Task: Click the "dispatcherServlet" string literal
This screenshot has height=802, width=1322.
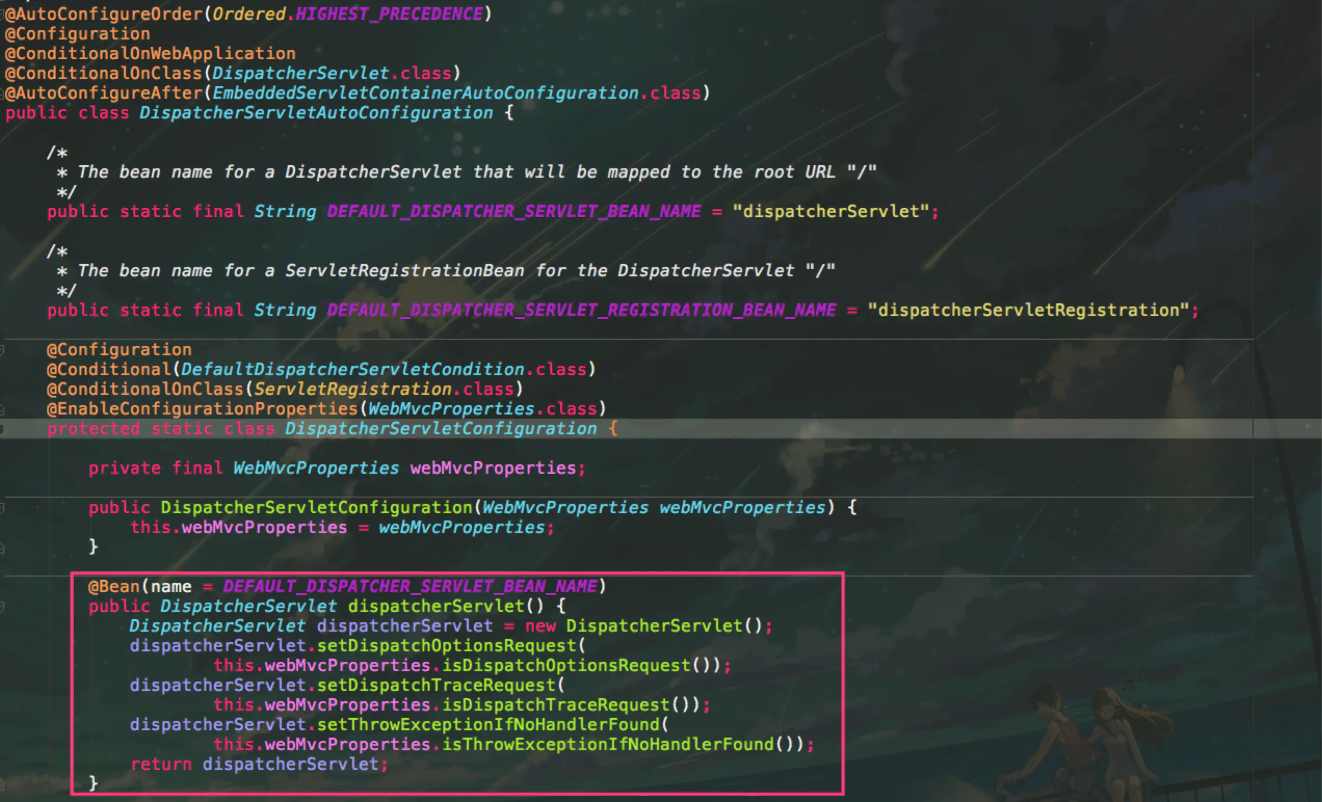Action: [x=831, y=211]
